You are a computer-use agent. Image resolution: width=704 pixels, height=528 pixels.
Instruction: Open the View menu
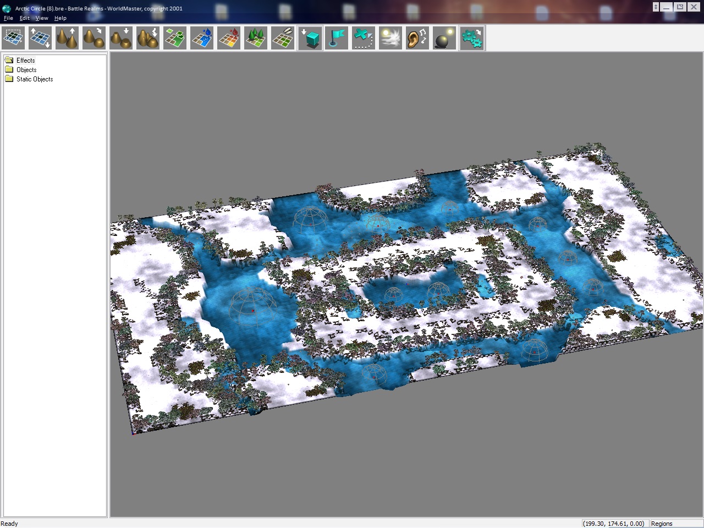(42, 18)
